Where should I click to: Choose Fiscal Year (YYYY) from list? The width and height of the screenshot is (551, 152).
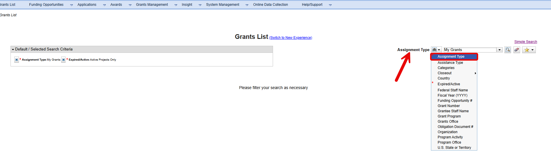(x=452, y=95)
